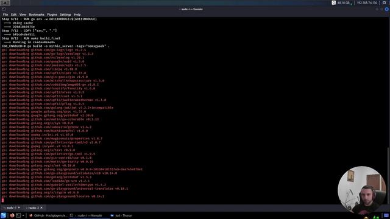
Task: Click the top panel screen/display icon
Action: pyautogui.click(x=384, y=2)
